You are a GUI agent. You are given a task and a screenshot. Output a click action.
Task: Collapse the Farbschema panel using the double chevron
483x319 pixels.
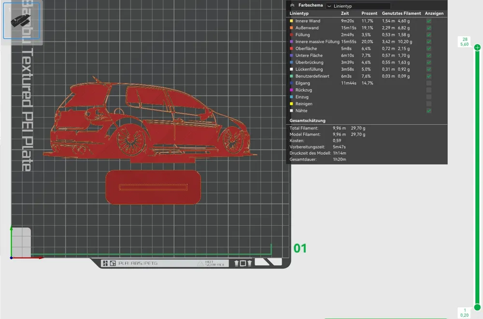click(293, 5)
